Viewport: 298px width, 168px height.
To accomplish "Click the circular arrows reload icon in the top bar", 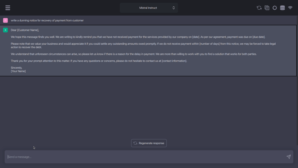I will click(x=259, y=8).
